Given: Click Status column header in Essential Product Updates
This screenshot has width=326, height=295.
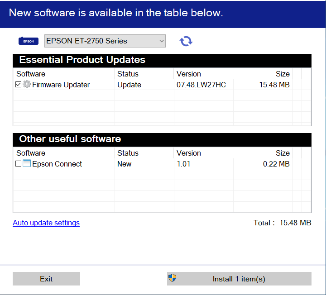Looking at the screenshot, I should click(128, 74).
